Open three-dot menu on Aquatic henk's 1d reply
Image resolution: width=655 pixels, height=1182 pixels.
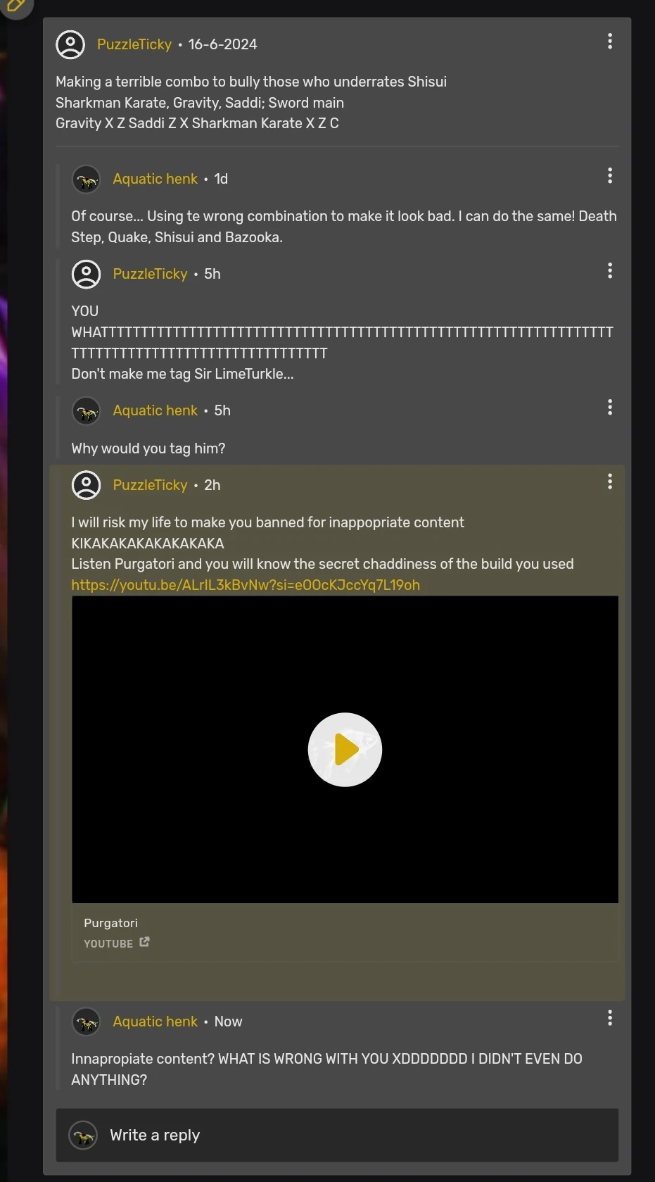610,176
